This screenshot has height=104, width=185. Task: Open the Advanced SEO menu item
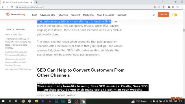coord(47,15)
